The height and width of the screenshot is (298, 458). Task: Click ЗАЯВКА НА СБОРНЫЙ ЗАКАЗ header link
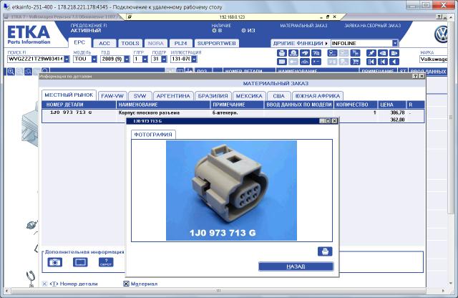pos(372,26)
